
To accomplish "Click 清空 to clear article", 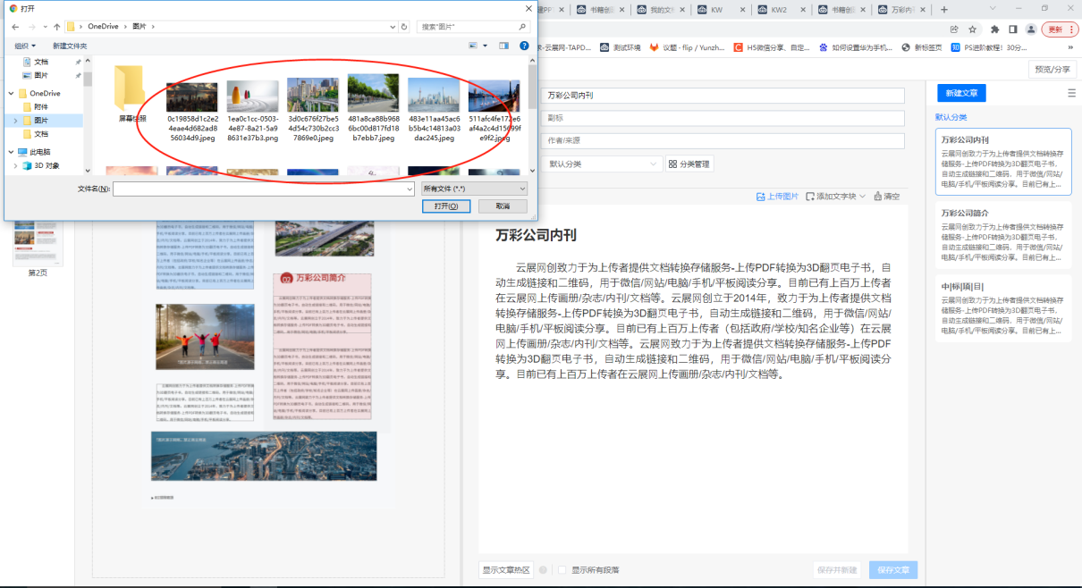I will point(886,196).
